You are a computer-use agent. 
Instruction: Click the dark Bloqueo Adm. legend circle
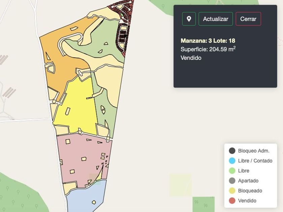pos(232,151)
